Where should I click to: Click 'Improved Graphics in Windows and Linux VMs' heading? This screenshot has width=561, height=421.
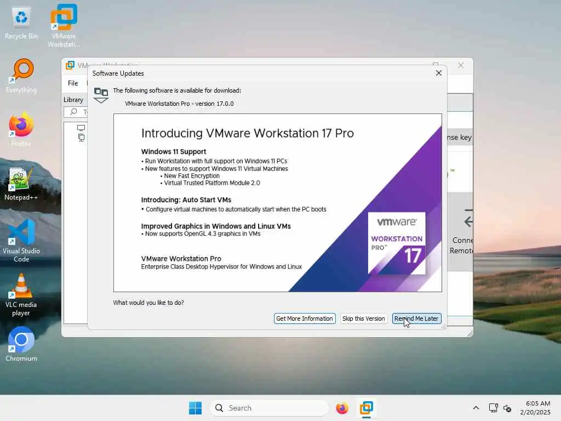pyautogui.click(x=216, y=226)
